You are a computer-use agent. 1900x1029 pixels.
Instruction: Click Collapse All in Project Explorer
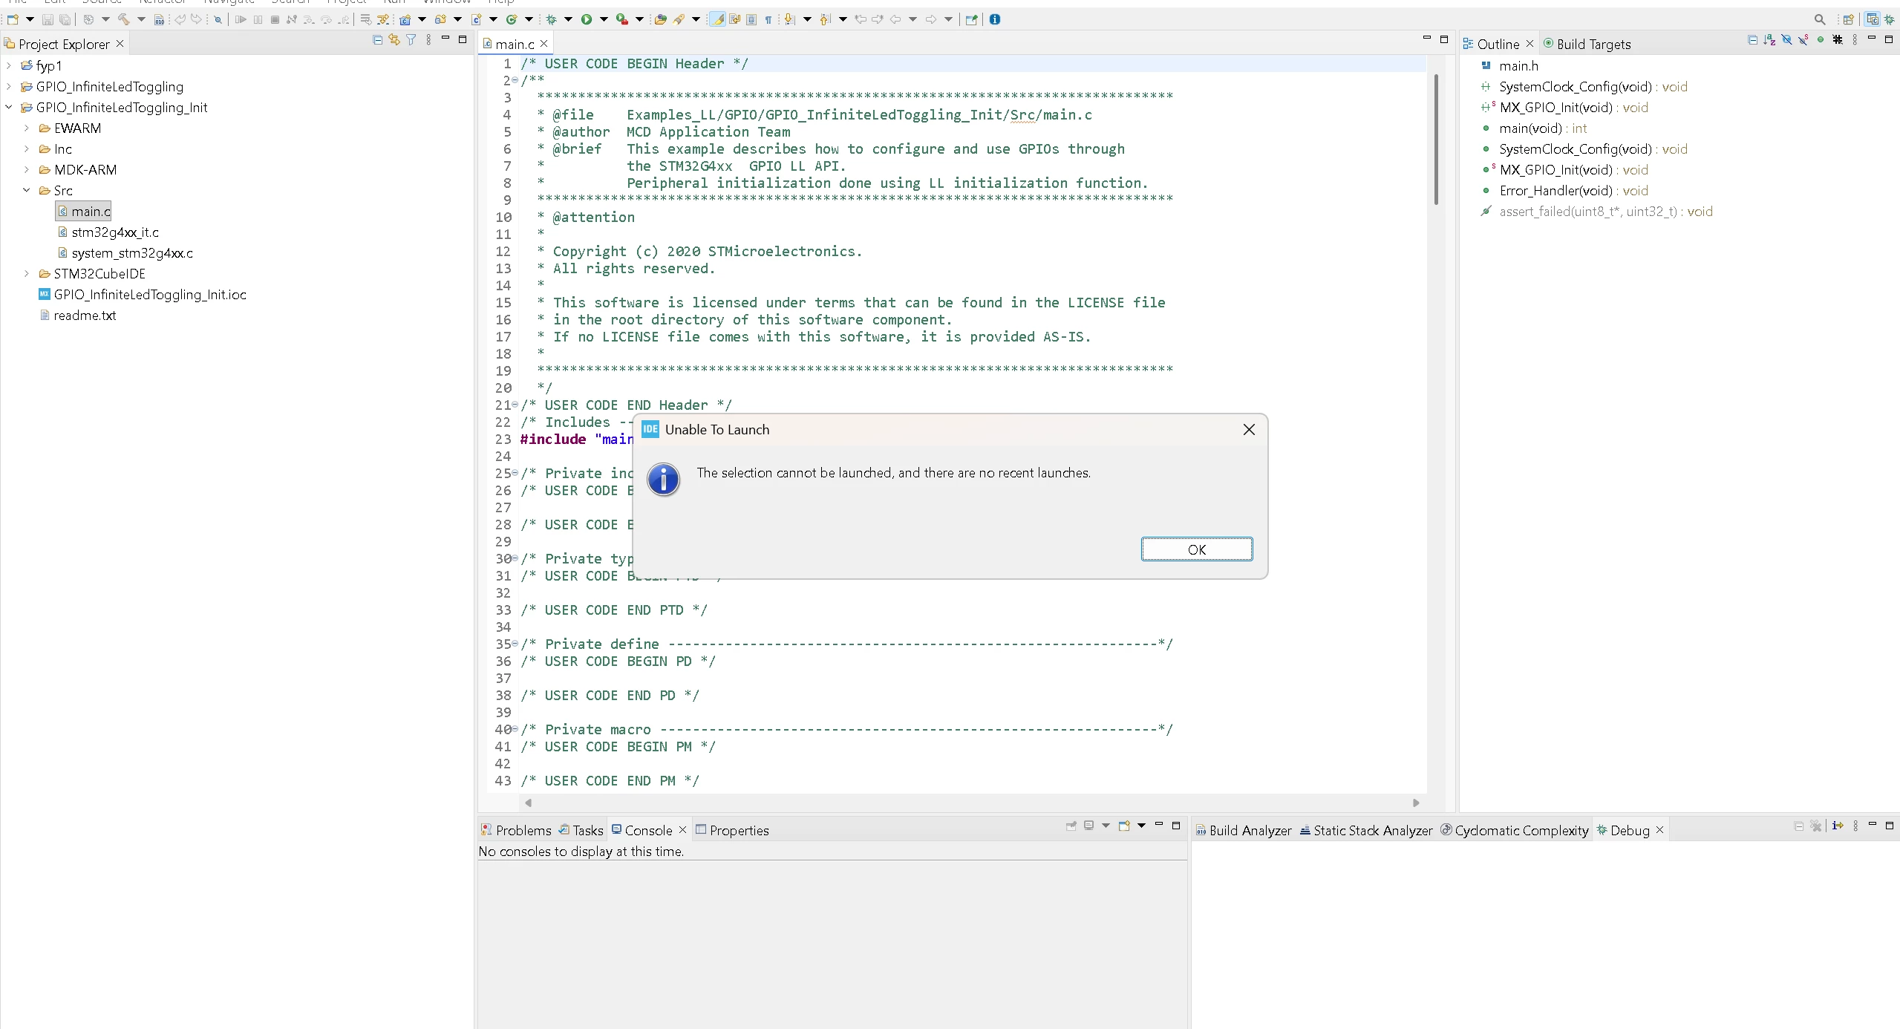pos(377,40)
